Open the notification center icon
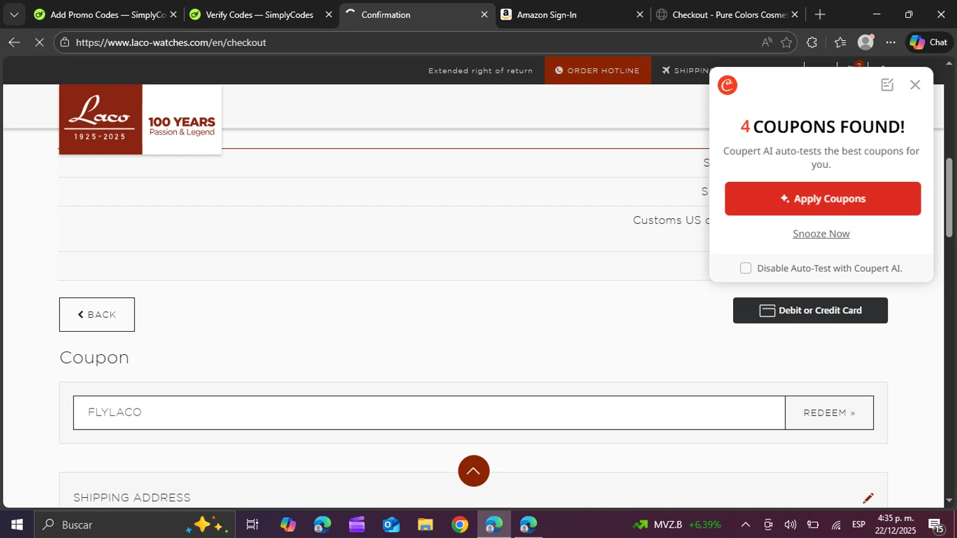Screen dimensions: 957x538 click(937, 525)
